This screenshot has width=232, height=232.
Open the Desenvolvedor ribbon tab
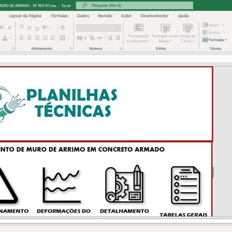coord(155,16)
